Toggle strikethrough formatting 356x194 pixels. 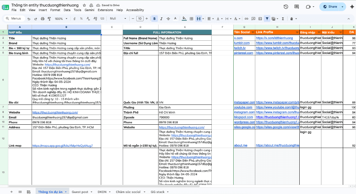tap(168, 19)
